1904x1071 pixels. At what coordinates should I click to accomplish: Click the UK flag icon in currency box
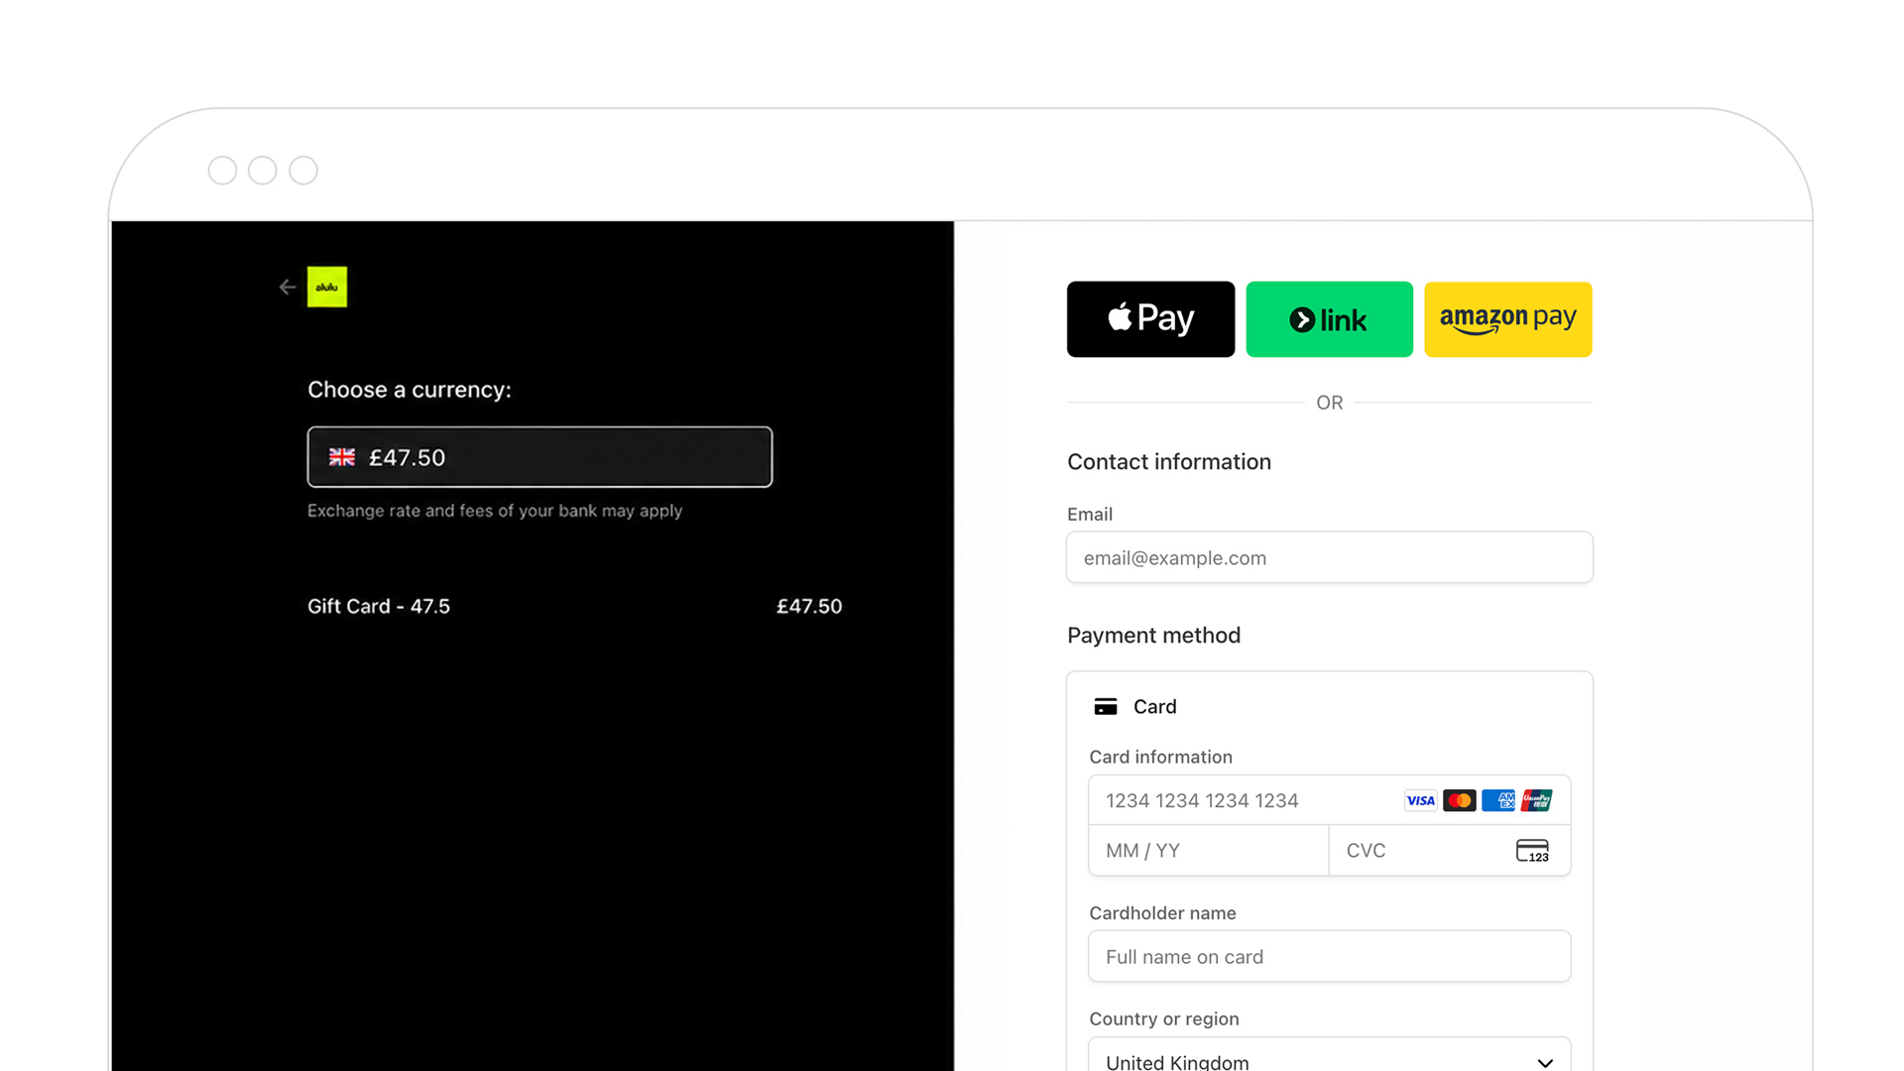[342, 457]
